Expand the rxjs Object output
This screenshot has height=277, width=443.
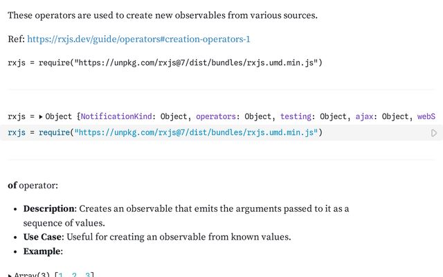pyautogui.click(x=41, y=117)
